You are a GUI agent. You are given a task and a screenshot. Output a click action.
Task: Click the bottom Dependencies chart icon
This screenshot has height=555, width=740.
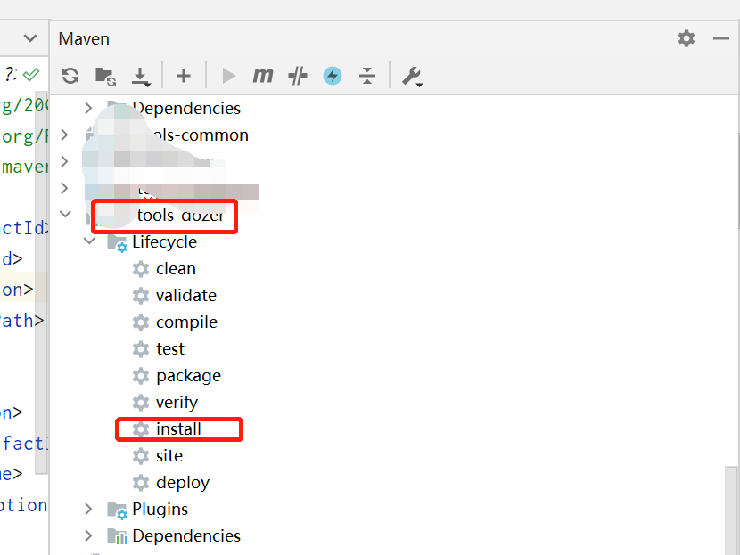click(x=117, y=536)
